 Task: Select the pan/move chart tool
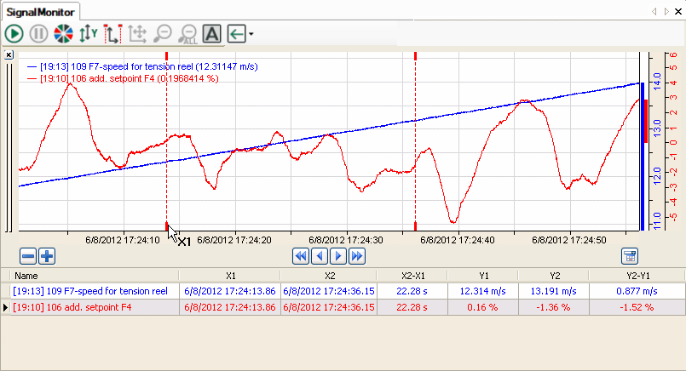click(x=137, y=34)
